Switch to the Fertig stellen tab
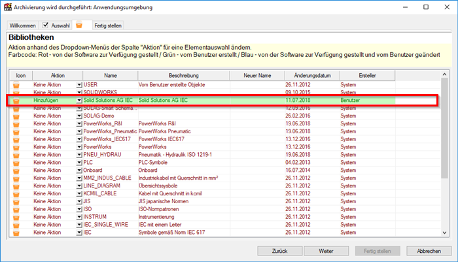This screenshot has width=458, height=262. click(107, 25)
